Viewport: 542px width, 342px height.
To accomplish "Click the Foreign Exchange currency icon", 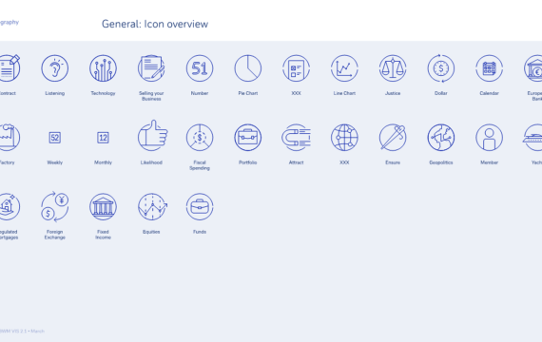I will (54, 206).
